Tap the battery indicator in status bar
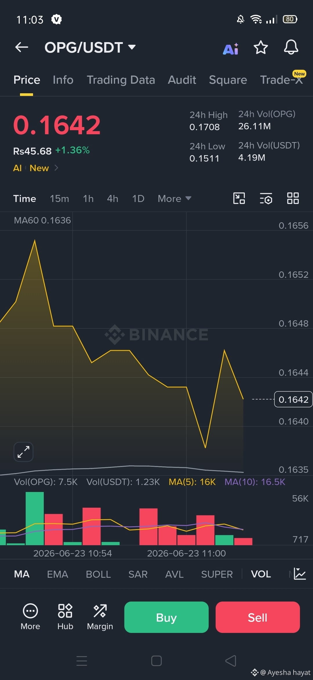 tap(290, 19)
